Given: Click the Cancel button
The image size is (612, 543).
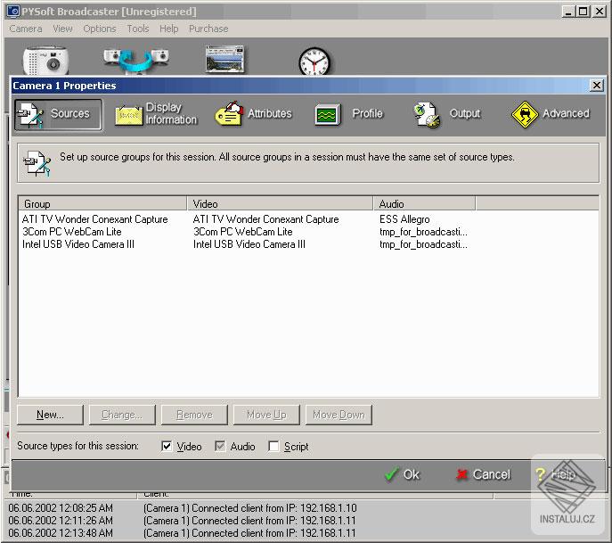Looking at the screenshot, I should tap(483, 474).
